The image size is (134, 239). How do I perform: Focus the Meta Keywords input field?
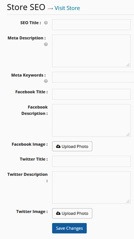pos(93,77)
